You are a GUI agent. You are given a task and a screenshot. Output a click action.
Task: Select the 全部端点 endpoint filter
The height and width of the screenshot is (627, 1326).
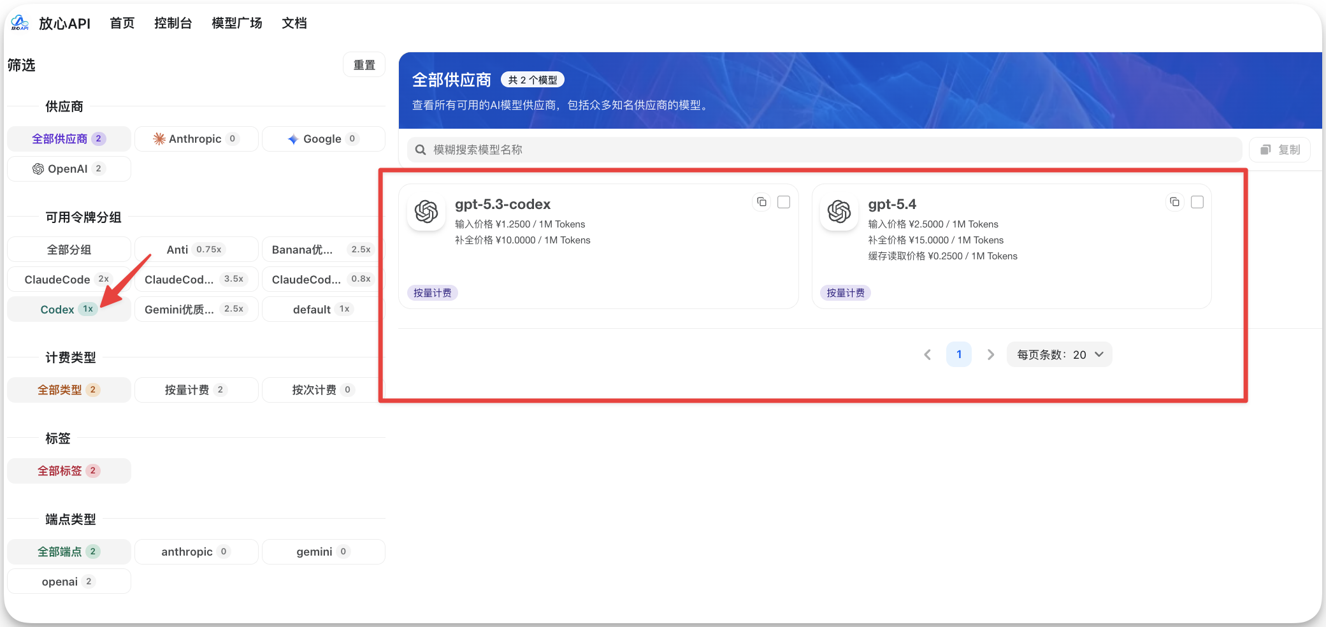click(69, 552)
